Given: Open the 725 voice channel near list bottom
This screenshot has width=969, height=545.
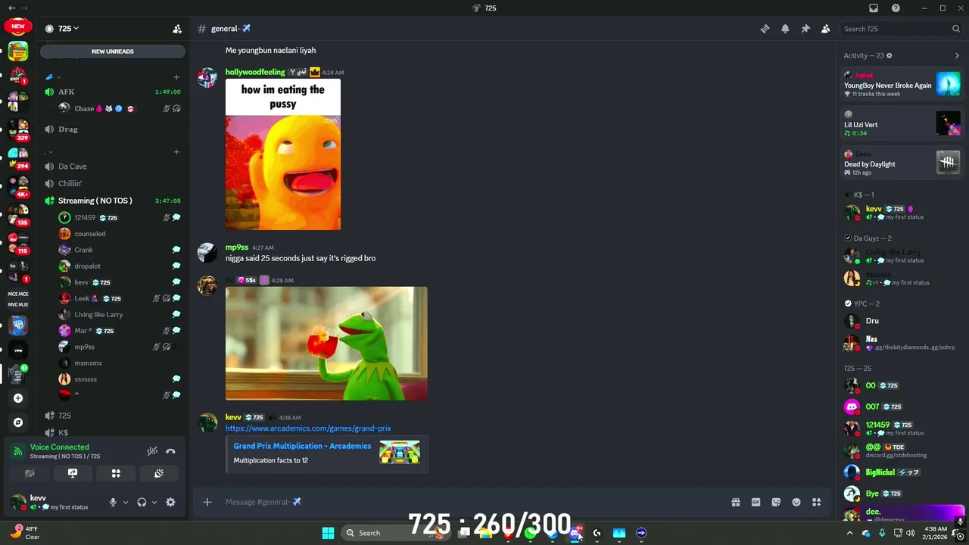Looking at the screenshot, I should point(112,416).
